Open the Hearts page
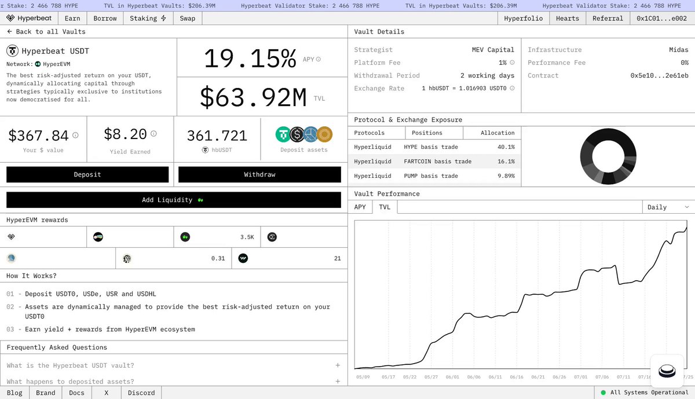695x399 pixels. [568, 18]
